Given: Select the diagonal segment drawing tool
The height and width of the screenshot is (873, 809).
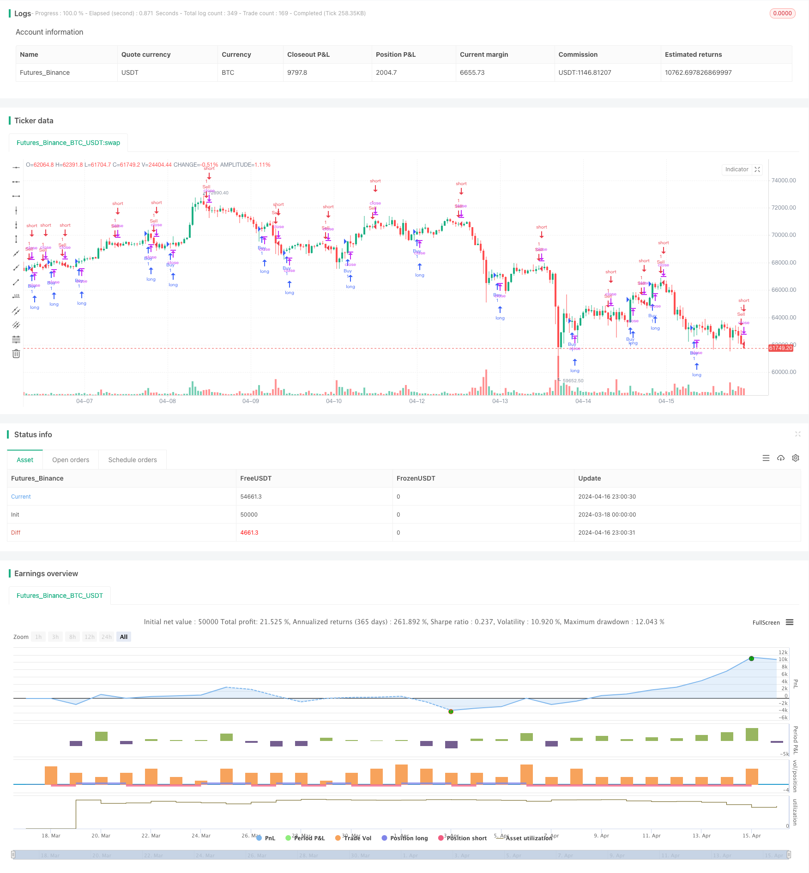Looking at the screenshot, I should (x=16, y=282).
